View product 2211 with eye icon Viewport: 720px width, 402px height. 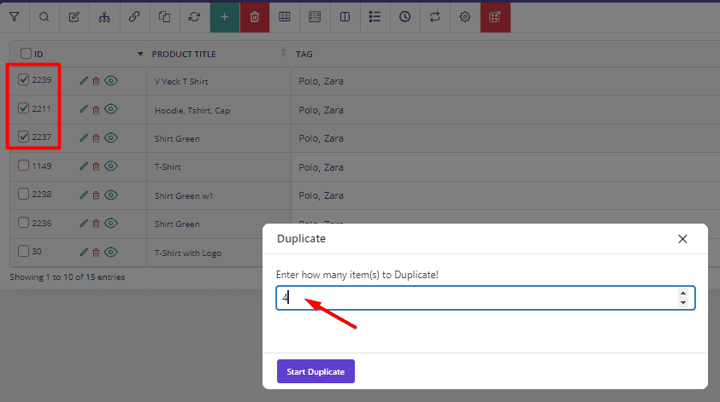[110, 109]
